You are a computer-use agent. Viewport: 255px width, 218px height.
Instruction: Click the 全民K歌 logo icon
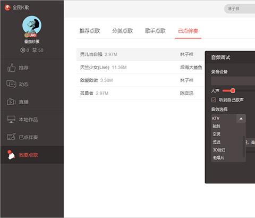click(x=7, y=7)
